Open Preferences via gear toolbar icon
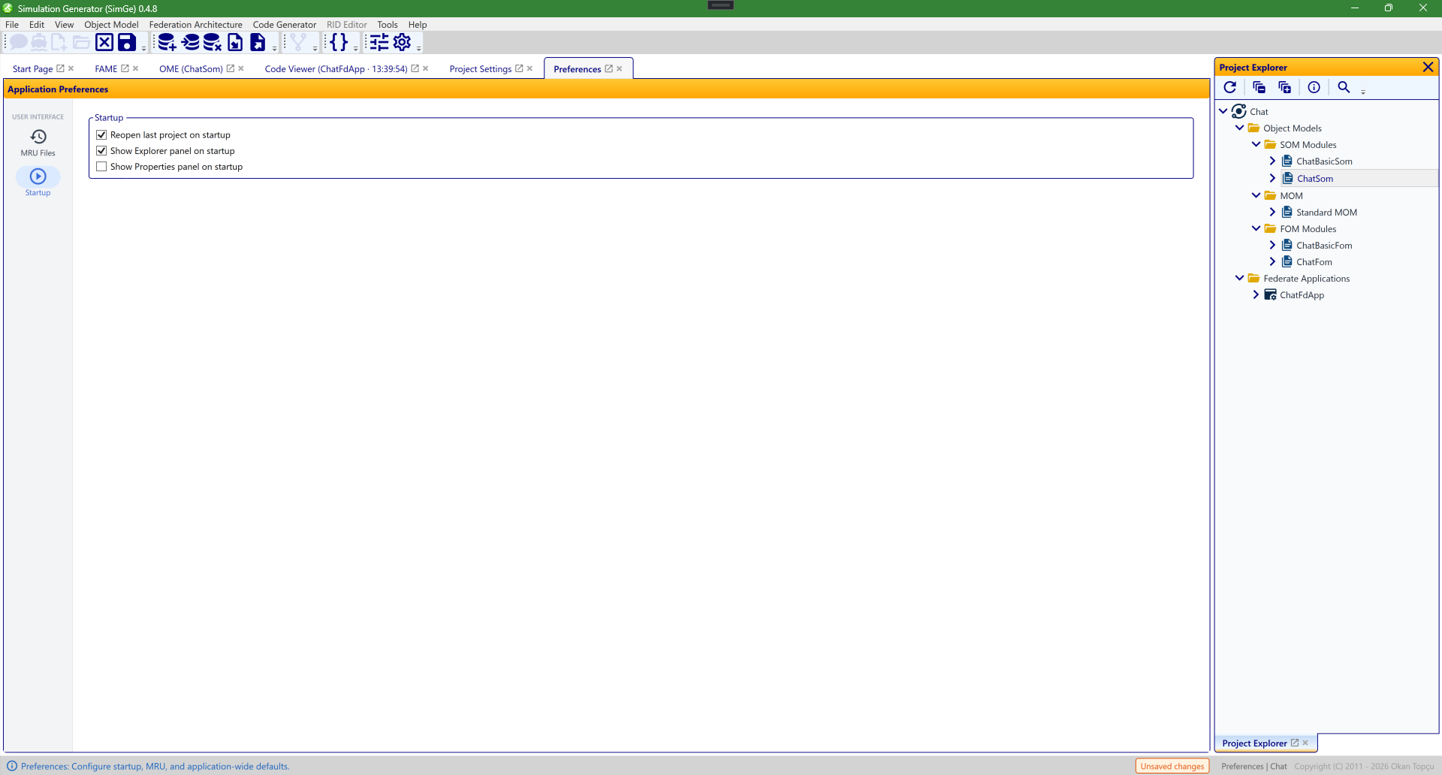 pyautogui.click(x=403, y=42)
